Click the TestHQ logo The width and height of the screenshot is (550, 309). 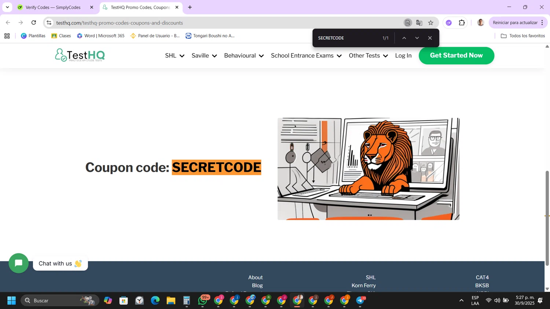pos(80,55)
